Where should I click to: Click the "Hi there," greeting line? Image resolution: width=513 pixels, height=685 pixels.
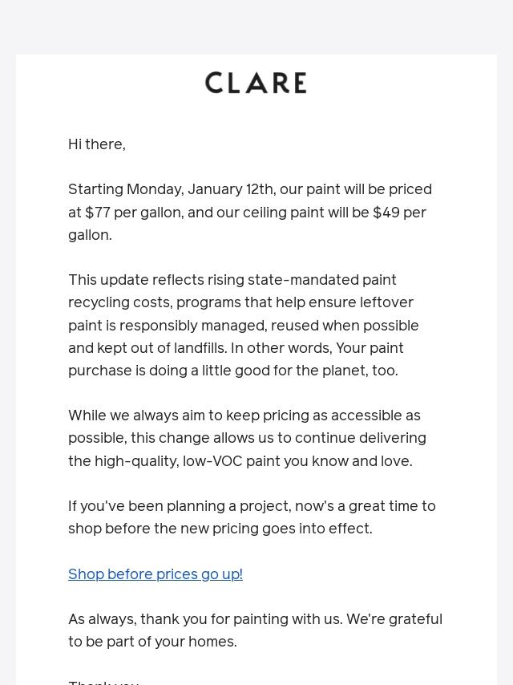click(x=97, y=144)
